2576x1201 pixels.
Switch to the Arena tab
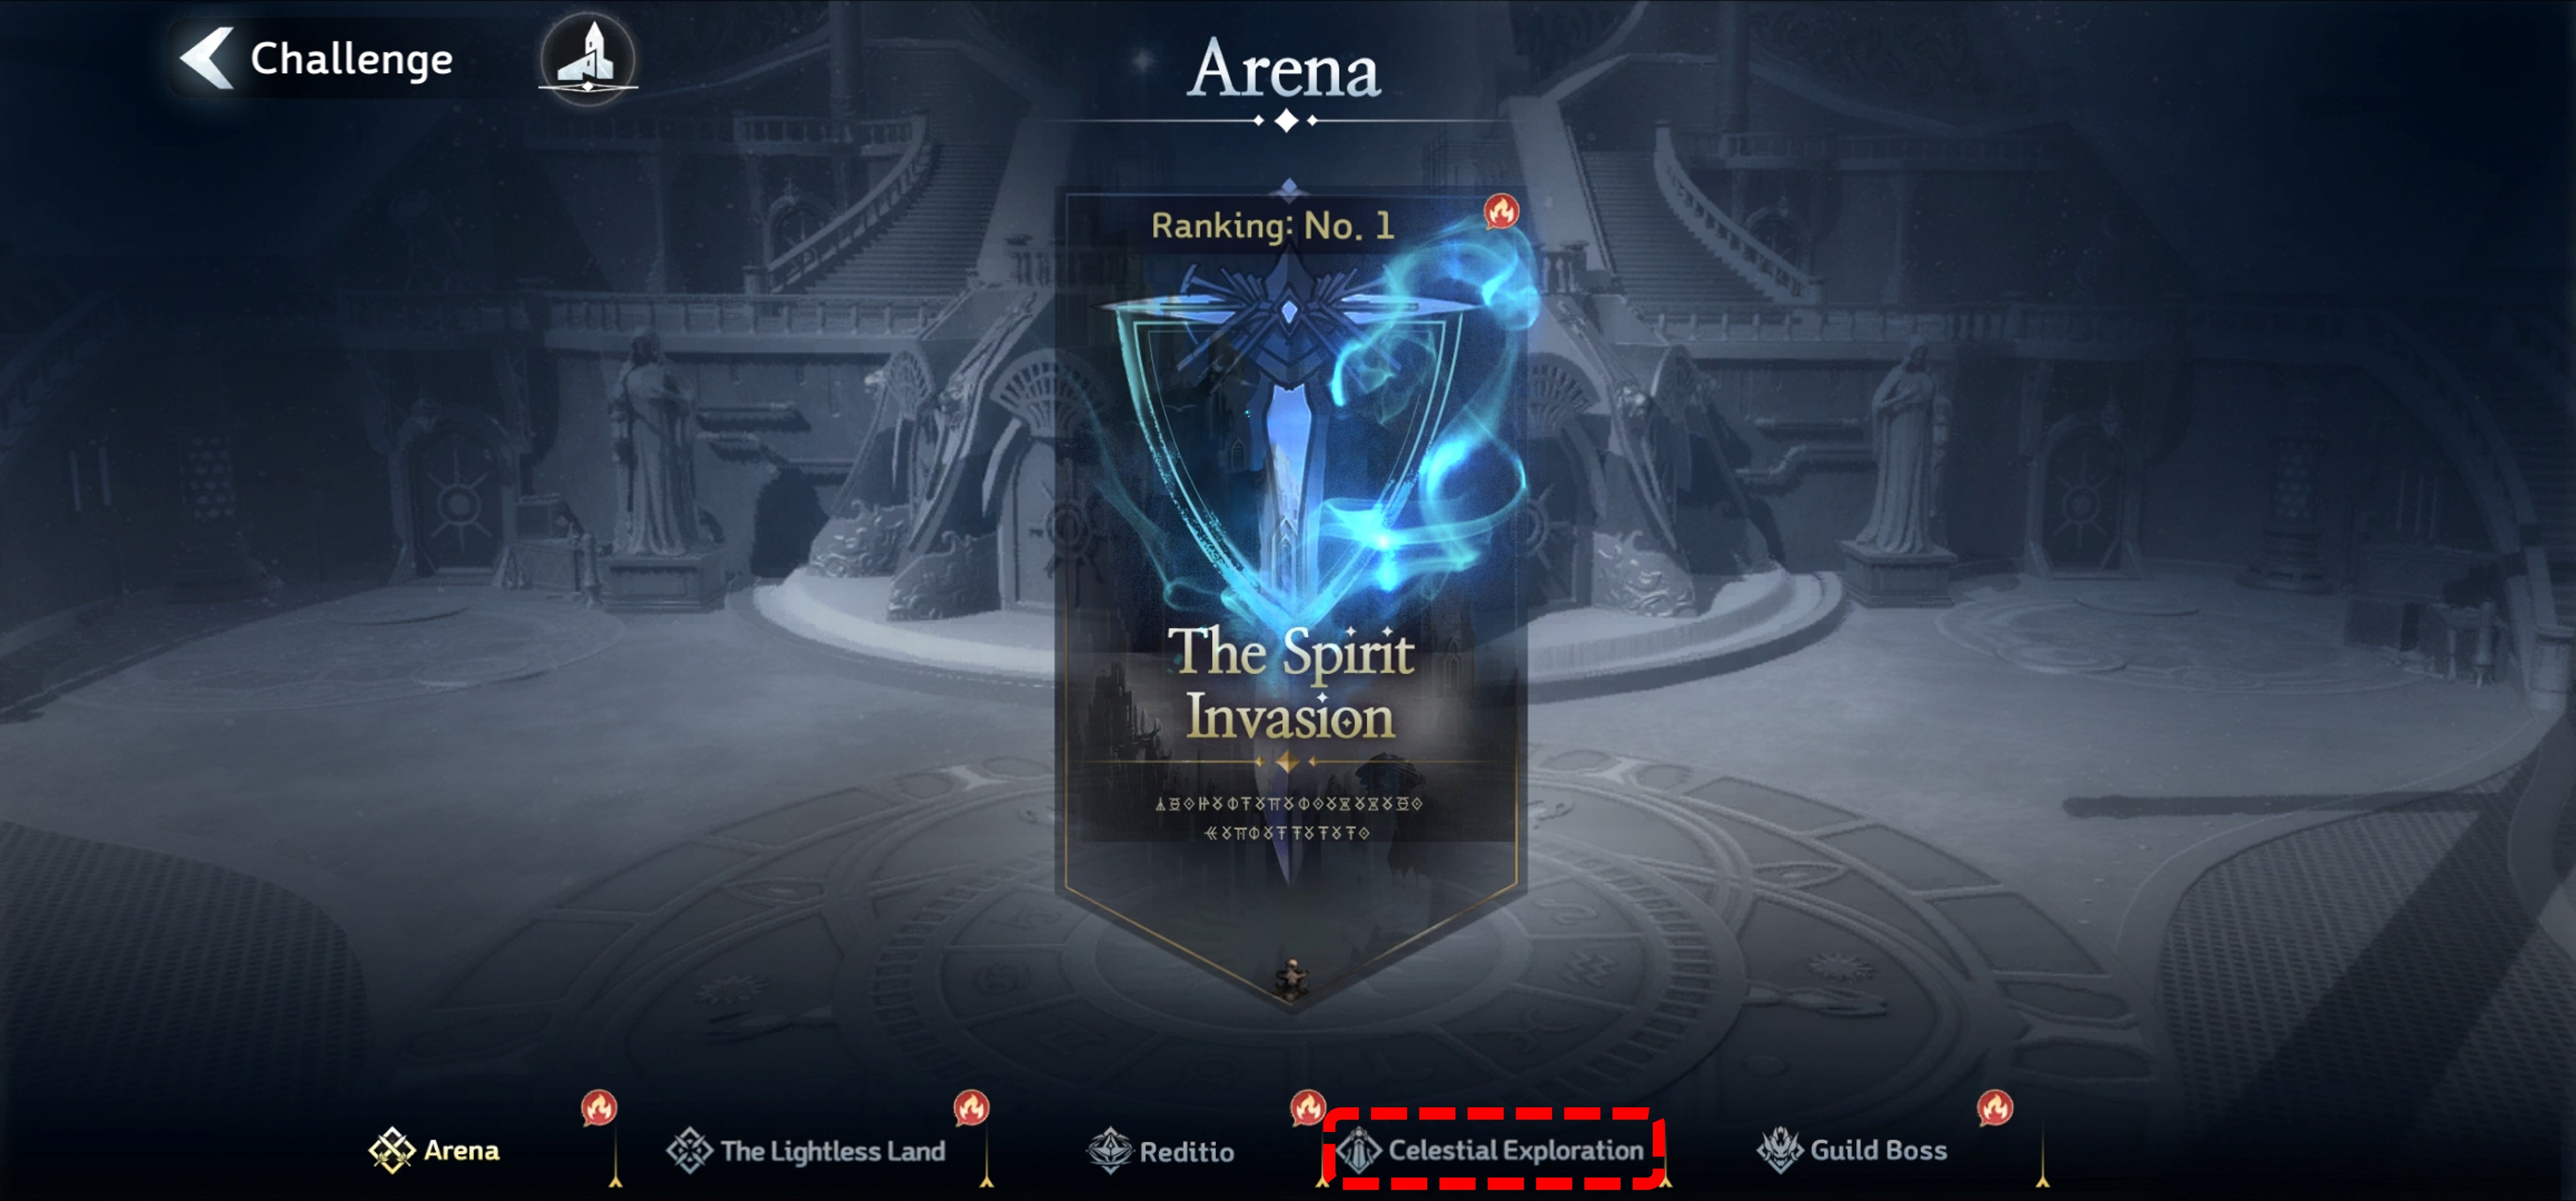tap(434, 1151)
